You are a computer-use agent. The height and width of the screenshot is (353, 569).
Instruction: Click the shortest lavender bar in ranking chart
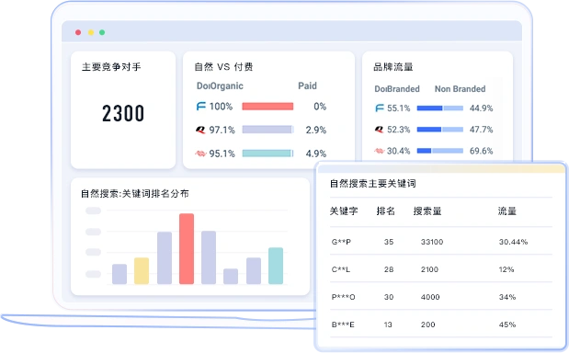click(231, 276)
